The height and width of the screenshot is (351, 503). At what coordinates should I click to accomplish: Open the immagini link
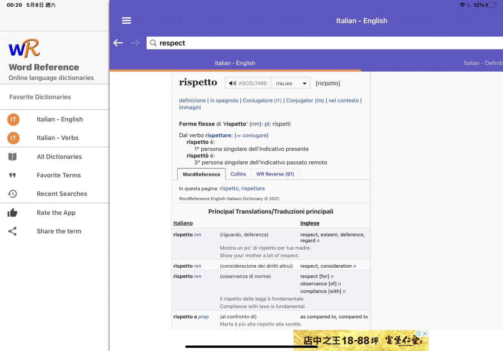click(190, 108)
